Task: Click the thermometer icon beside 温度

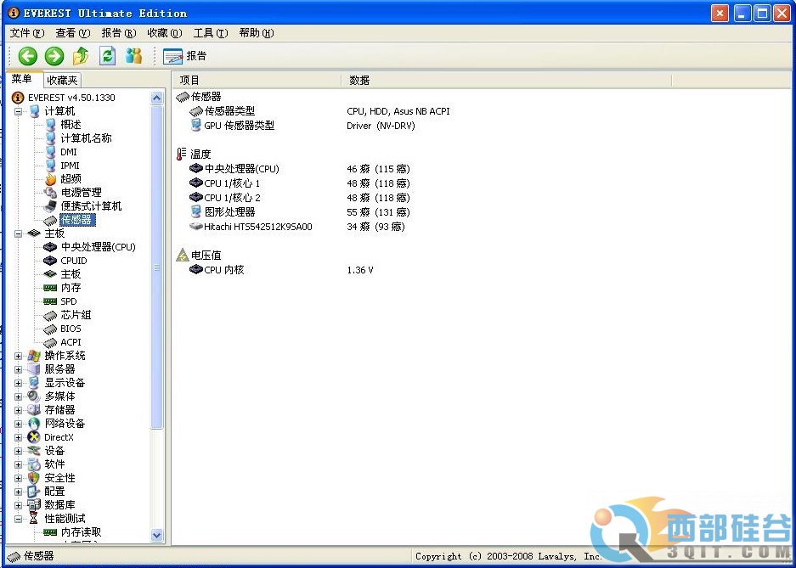Action: tap(182, 155)
